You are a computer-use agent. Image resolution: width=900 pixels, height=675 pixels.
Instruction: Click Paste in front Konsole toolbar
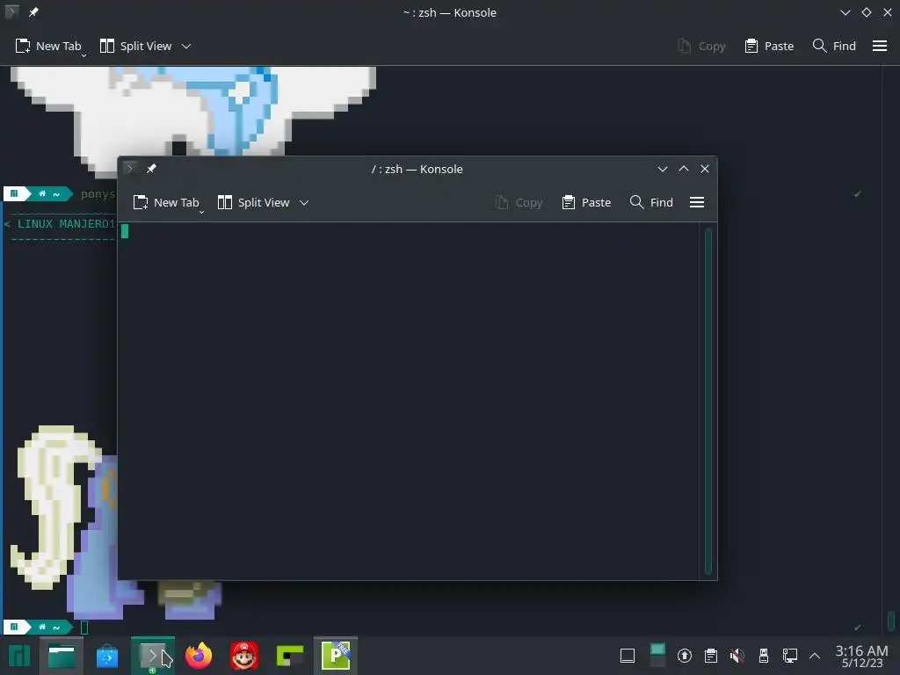pyautogui.click(x=586, y=203)
